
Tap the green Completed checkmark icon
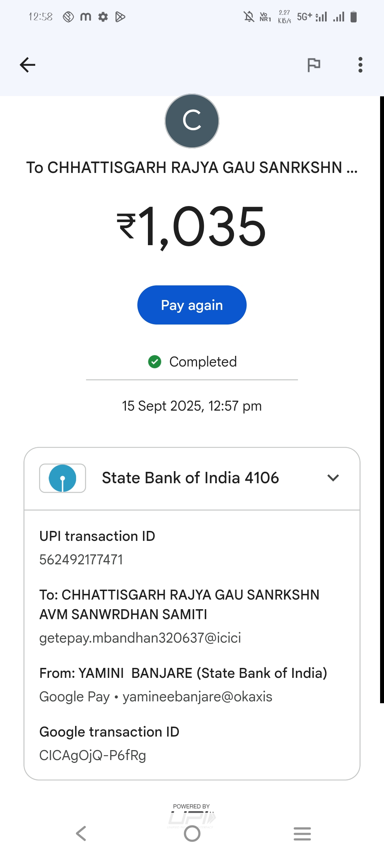[155, 362]
